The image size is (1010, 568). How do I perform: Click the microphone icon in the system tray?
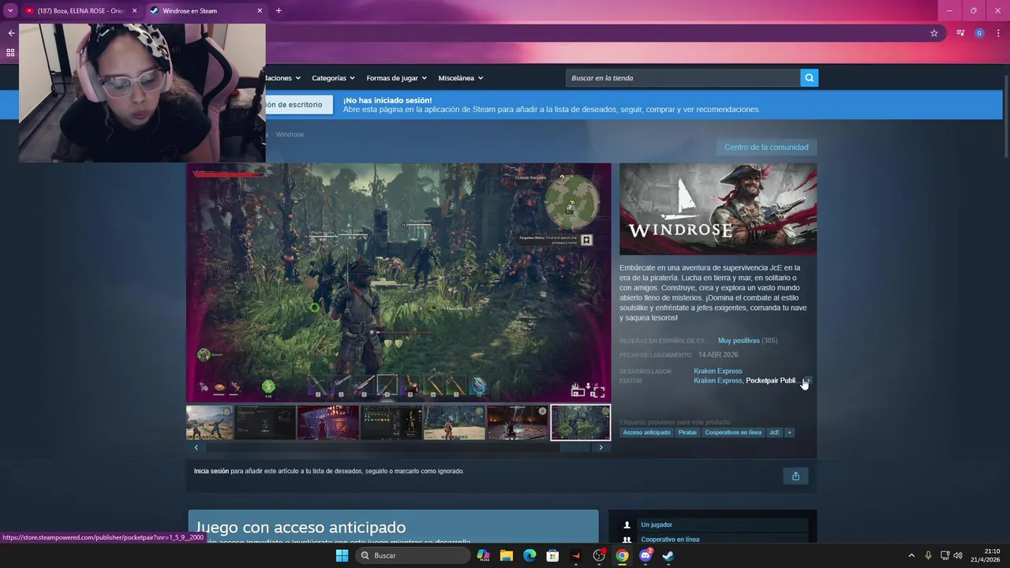pos(928,555)
